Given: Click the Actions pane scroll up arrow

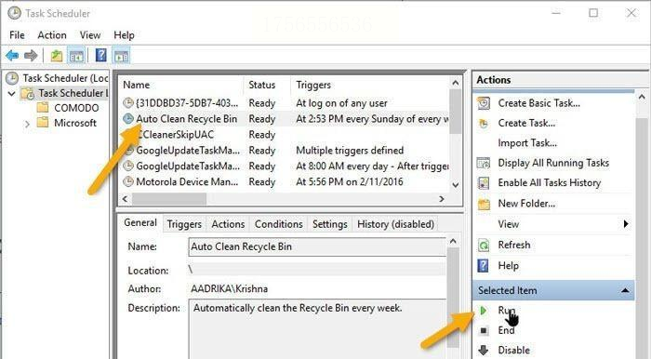Looking at the screenshot, I should click(x=642, y=97).
